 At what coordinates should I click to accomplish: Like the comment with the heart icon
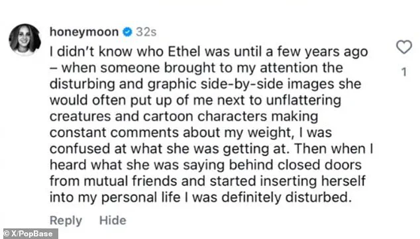[404, 47]
